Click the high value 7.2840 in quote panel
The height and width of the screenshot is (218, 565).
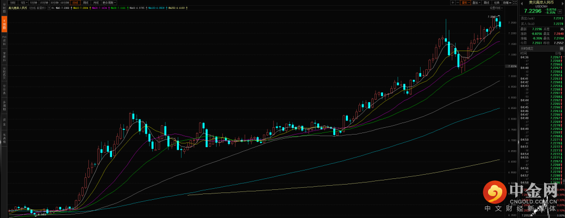click(x=559, y=33)
